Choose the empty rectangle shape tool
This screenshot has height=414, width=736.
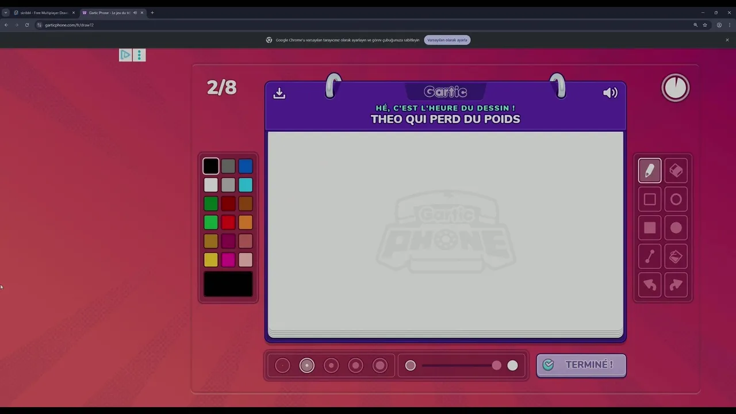(x=650, y=200)
